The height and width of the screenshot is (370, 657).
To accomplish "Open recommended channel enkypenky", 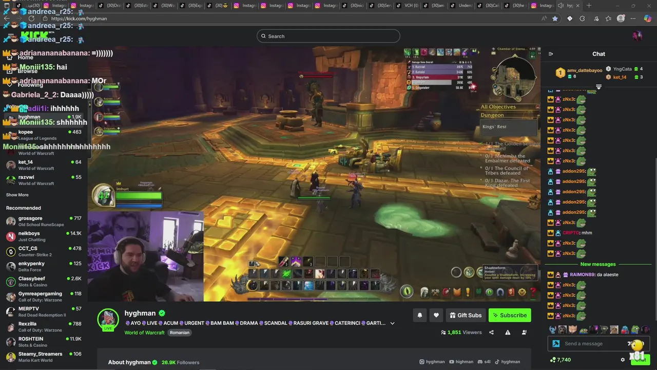I will click(x=44, y=267).
